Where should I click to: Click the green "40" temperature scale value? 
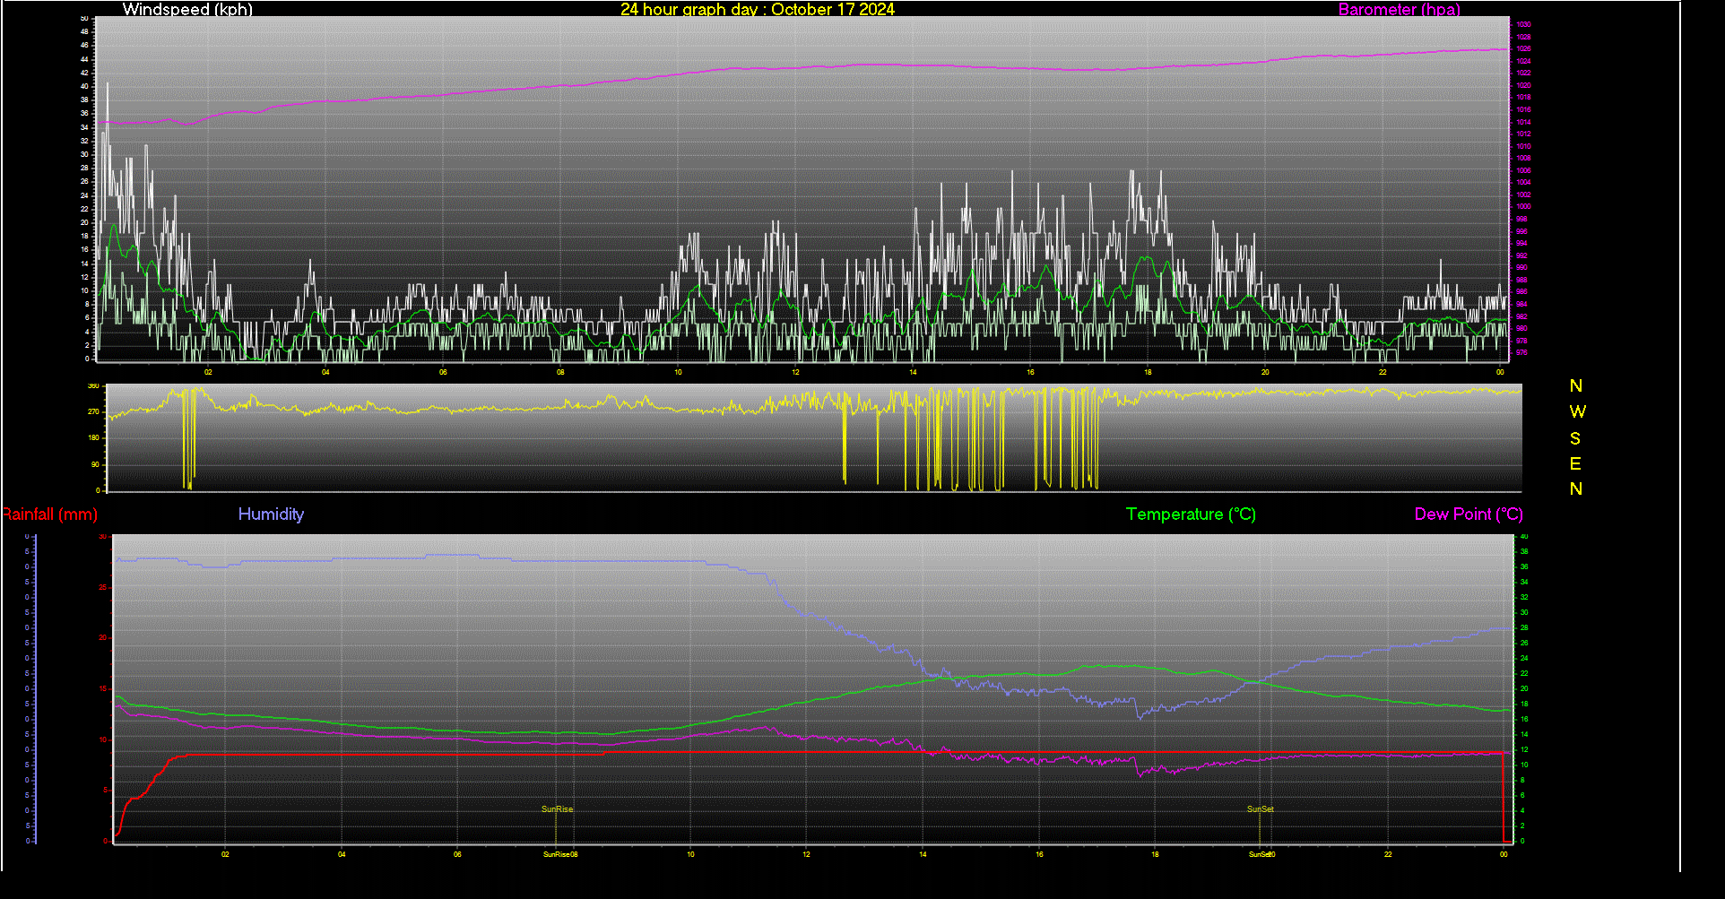tap(1524, 537)
